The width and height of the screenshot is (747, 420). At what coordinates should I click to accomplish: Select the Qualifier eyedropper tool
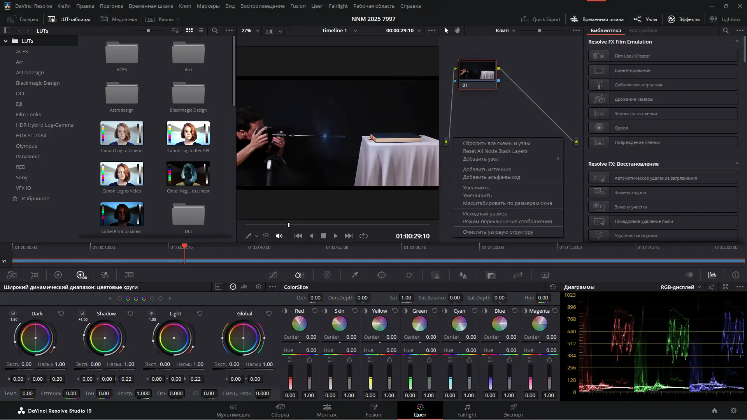[354, 275]
